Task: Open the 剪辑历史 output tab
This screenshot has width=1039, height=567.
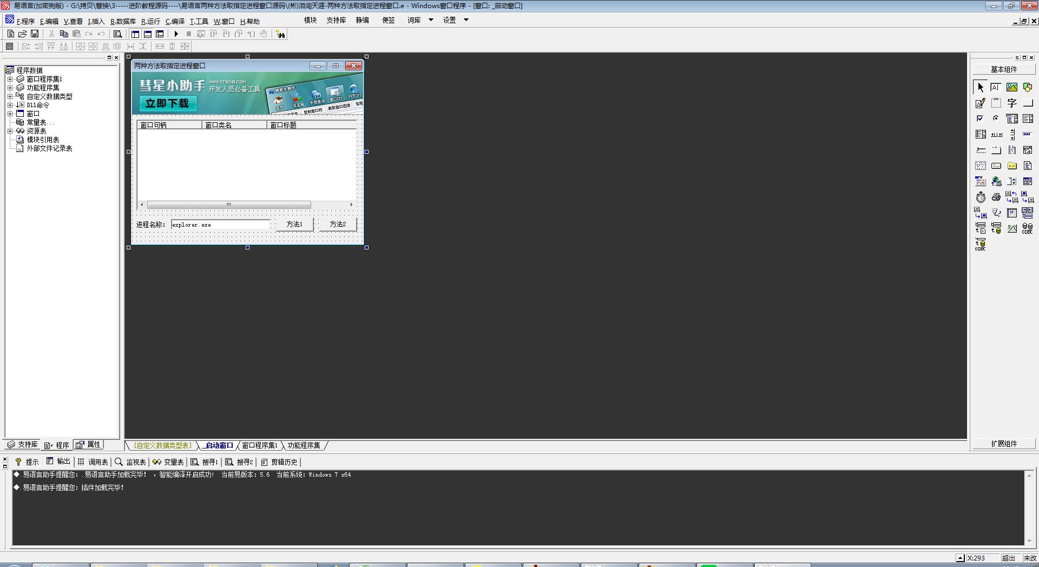Action: coord(279,462)
